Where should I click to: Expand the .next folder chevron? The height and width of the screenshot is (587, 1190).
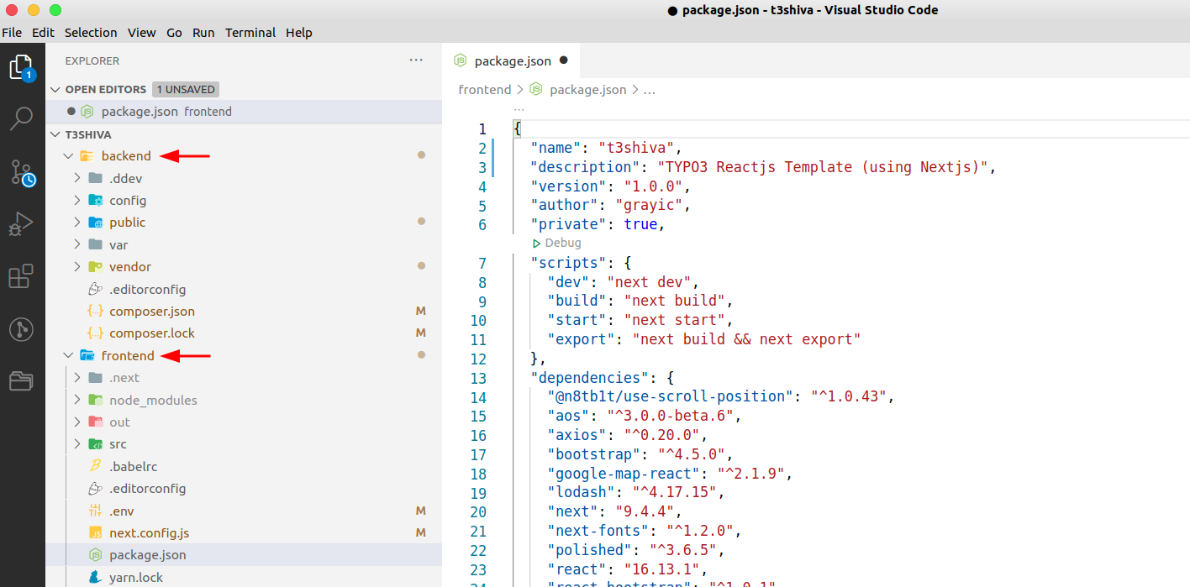click(77, 378)
